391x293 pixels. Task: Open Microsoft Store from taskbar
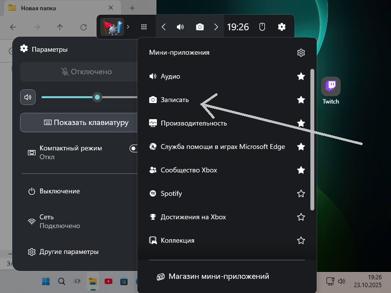[x=124, y=282]
